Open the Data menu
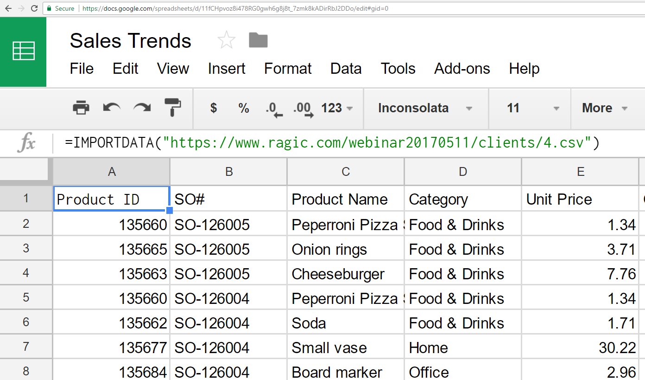Image resolution: width=645 pixels, height=380 pixels. pos(346,69)
